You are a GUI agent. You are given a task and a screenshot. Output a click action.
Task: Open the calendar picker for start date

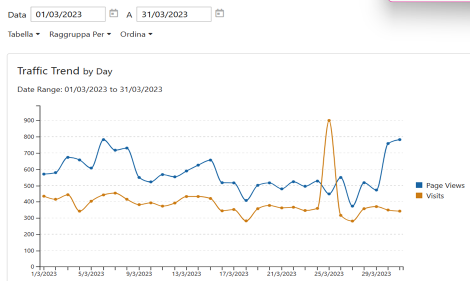click(114, 13)
